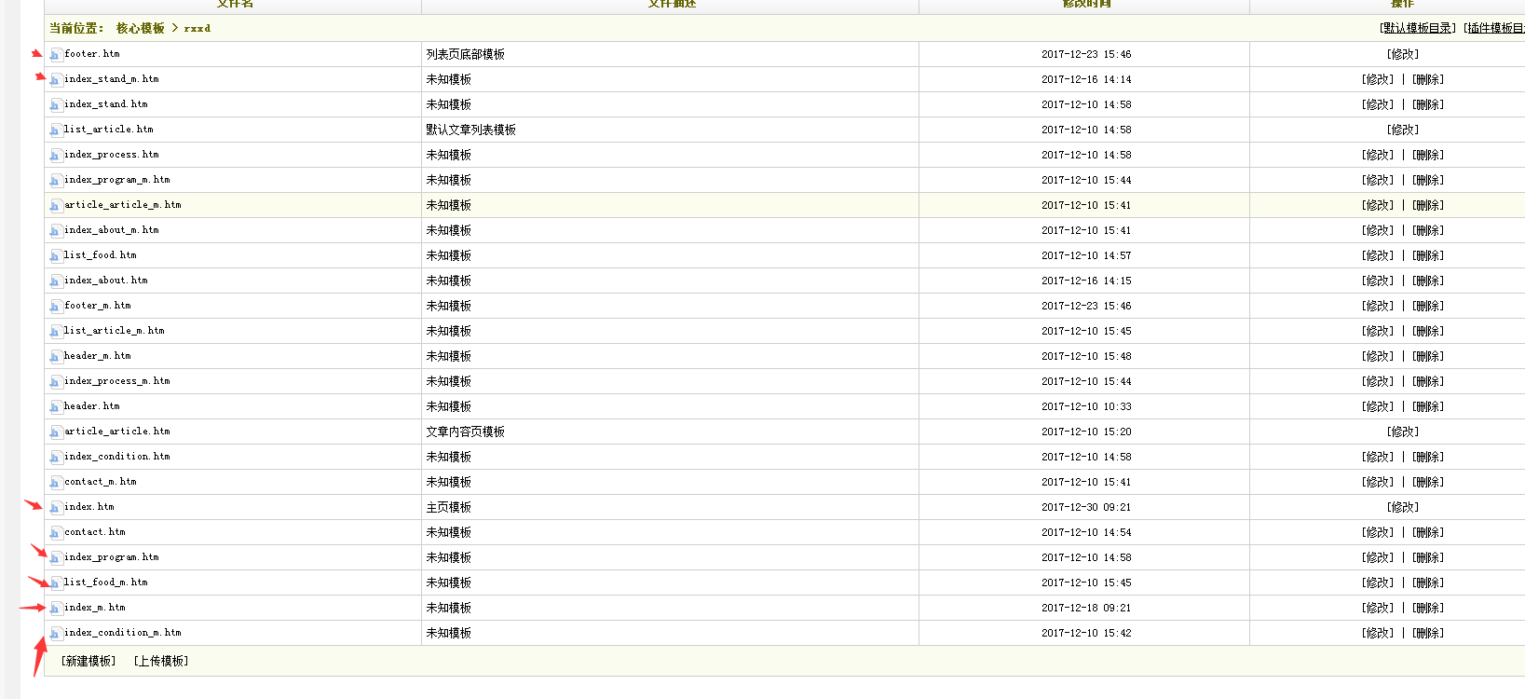The image size is (1525, 699).
Task: Open the 默认模板目录 link
Action: (1417, 29)
